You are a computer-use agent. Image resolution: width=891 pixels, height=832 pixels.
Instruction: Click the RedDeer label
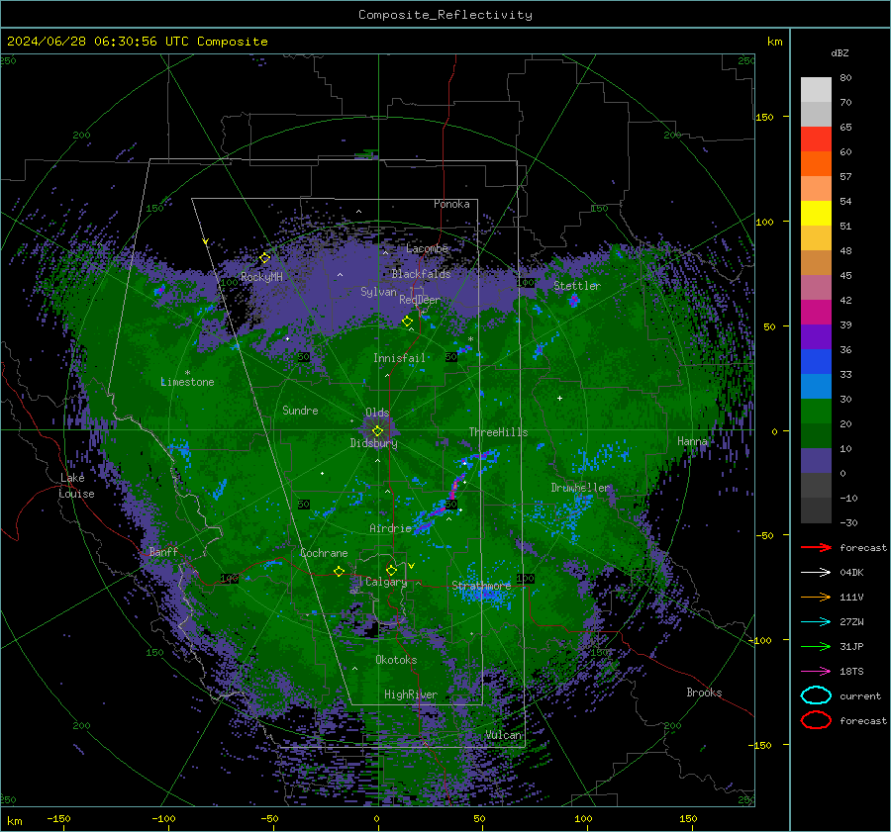[420, 300]
